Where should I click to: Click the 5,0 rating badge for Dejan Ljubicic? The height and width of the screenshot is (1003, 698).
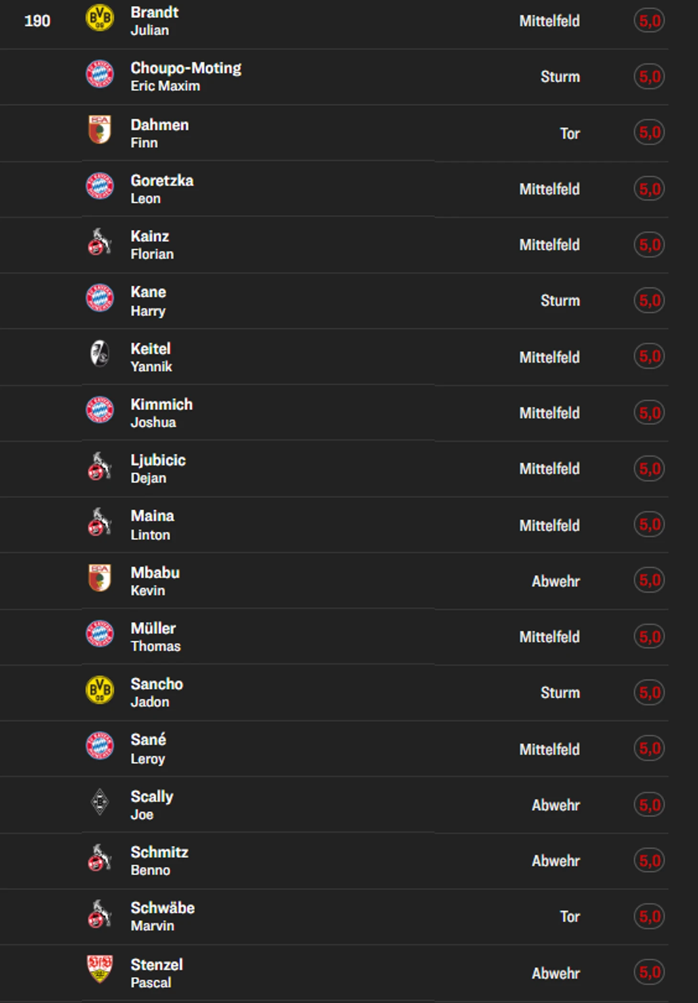point(649,469)
